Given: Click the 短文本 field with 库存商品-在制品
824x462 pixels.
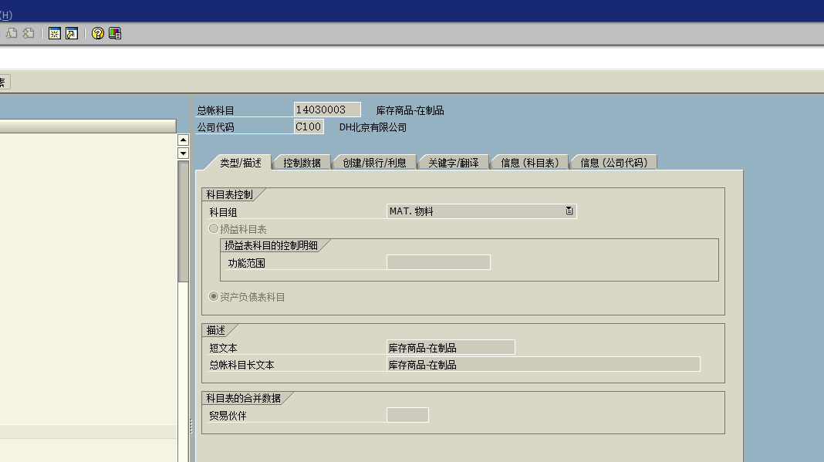Looking at the screenshot, I should tap(451, 347).
